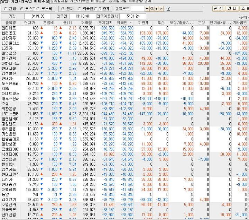This screenshot has height=220, width=249.
Task: Select the LG디스플레 stock row
Action: (x=124, y=114)
